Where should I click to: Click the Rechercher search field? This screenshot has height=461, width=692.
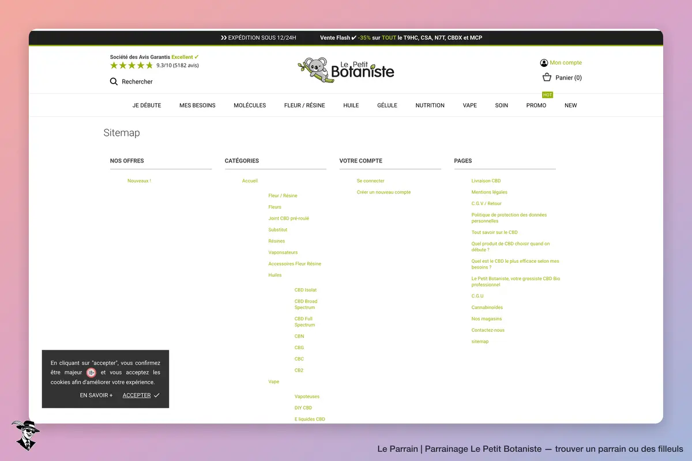[x=137, y=82]
